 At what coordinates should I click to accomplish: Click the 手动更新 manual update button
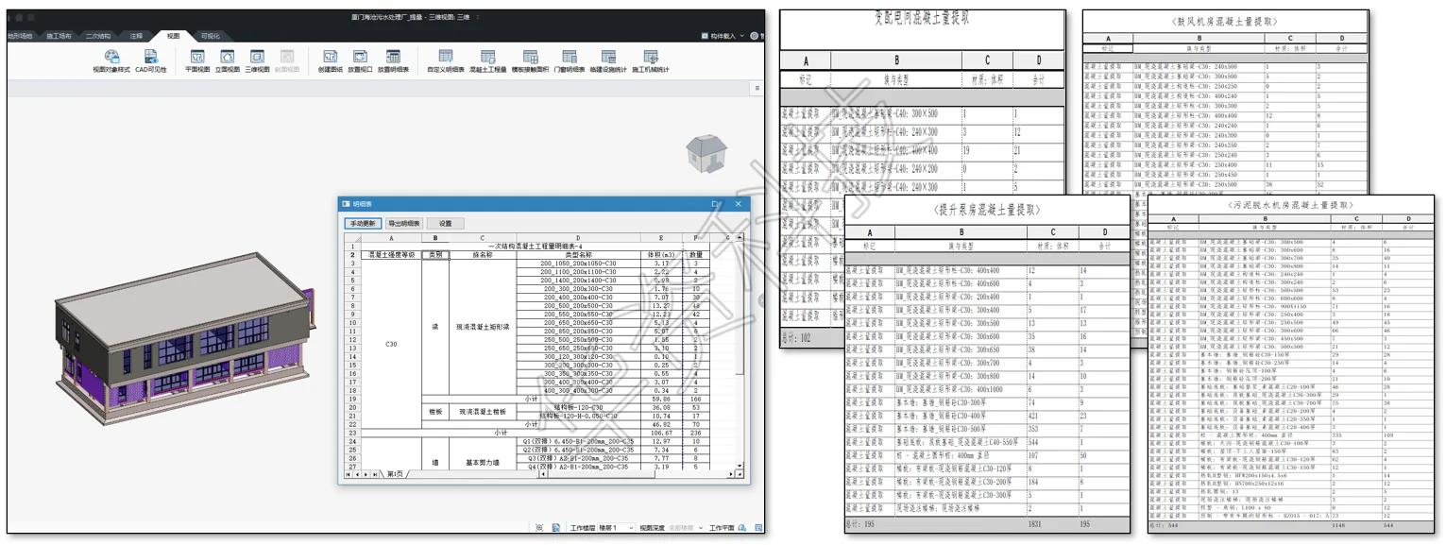click(x=363, y=224)
